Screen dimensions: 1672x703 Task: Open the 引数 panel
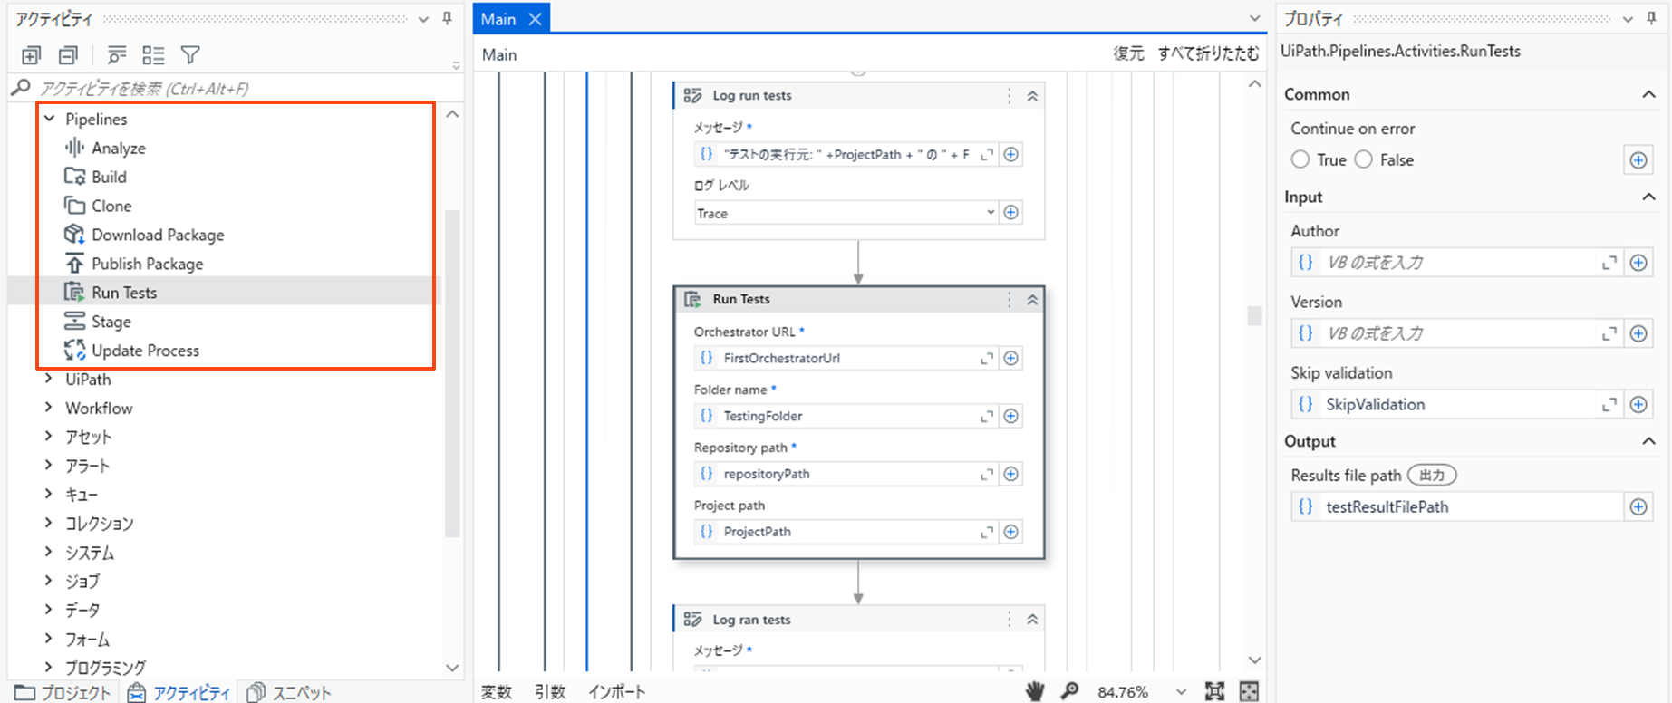[550, 692]
